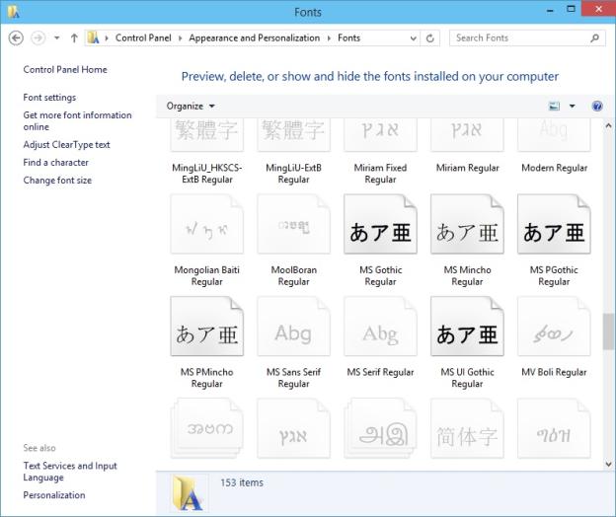Screen dimensions: 616x517
Task: Click the scroll down arrow of font list
Action: (x=608, y=464)
